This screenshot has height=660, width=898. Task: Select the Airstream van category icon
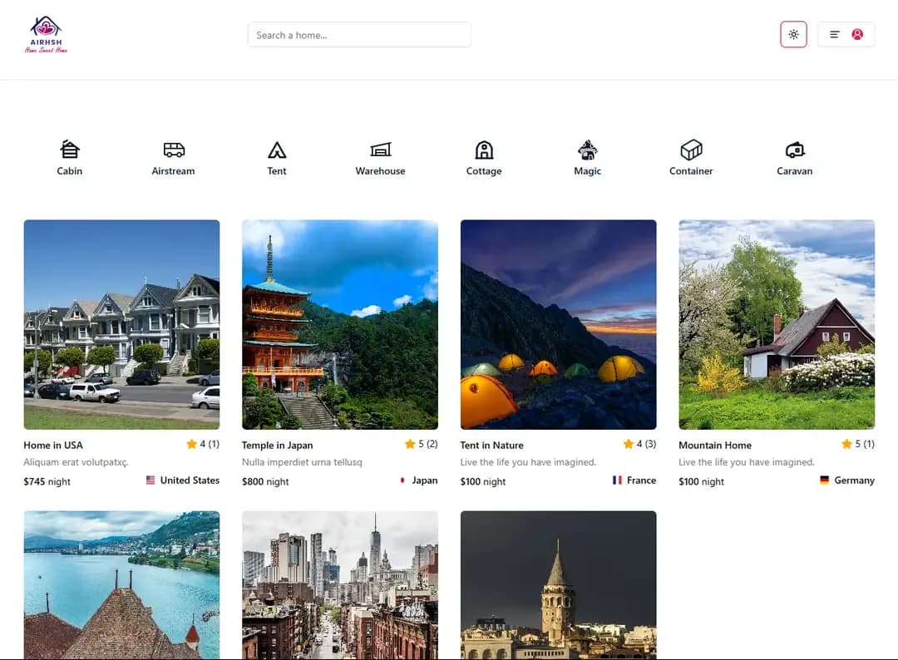174,150
